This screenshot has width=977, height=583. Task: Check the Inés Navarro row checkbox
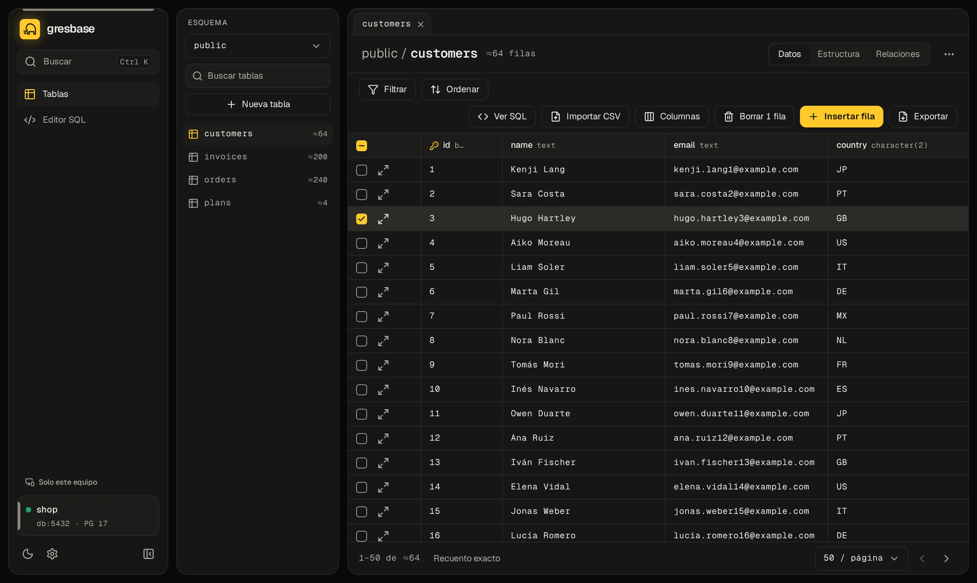pos(361,390)
